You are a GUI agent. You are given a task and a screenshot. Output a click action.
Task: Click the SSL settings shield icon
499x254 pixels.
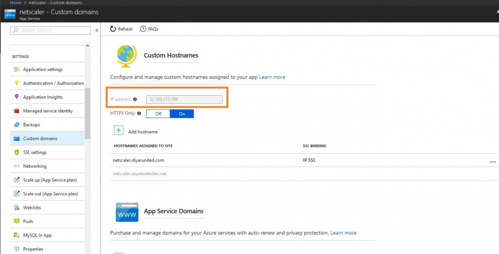(16, 152)
